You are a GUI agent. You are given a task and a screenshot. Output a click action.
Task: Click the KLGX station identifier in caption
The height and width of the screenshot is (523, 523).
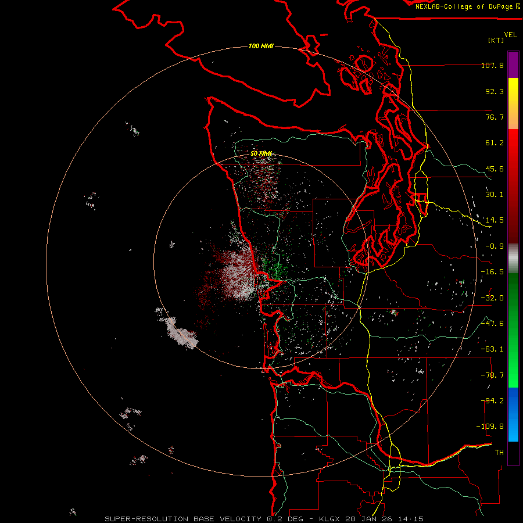[x=329, y=519]
